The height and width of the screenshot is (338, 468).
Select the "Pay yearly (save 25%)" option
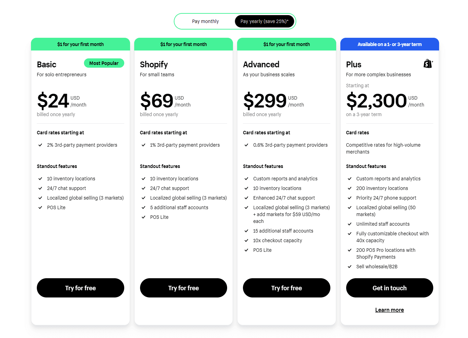click(x=264, y=21)
